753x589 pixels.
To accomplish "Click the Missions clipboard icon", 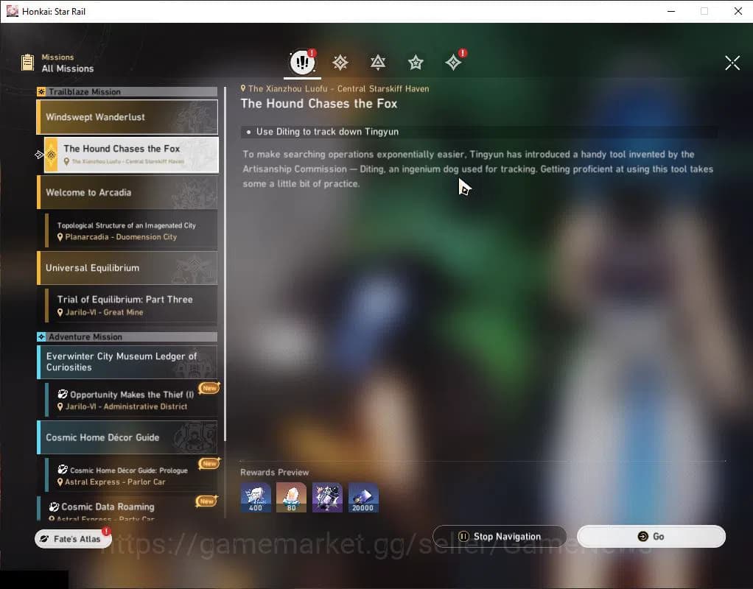I will [27, 63].
